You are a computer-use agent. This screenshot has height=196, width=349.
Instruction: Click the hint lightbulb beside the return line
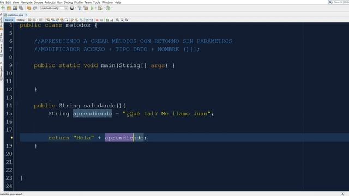[11, 138]
